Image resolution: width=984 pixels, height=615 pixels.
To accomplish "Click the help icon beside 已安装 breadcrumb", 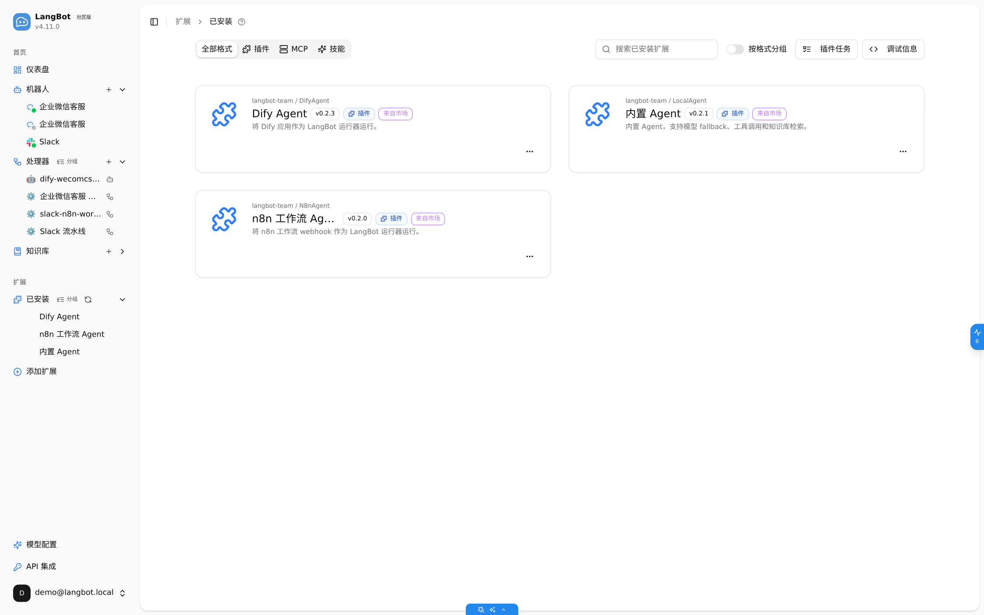I will pos(241,22).
